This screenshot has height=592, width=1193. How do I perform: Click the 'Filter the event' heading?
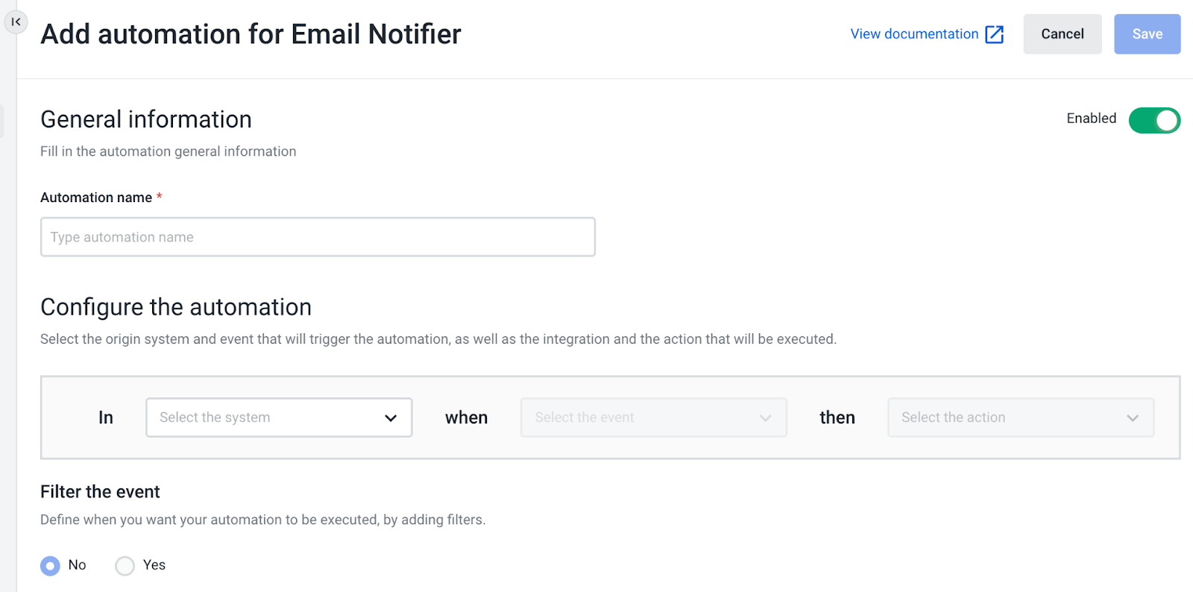[x=100, y=492]
